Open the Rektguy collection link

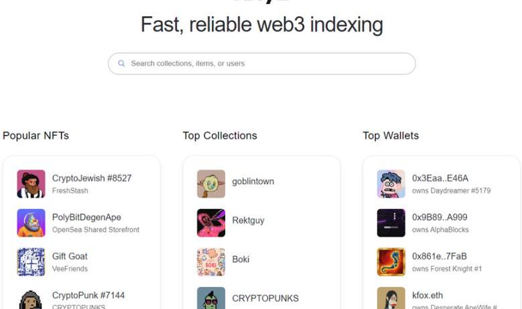[248, 221]
